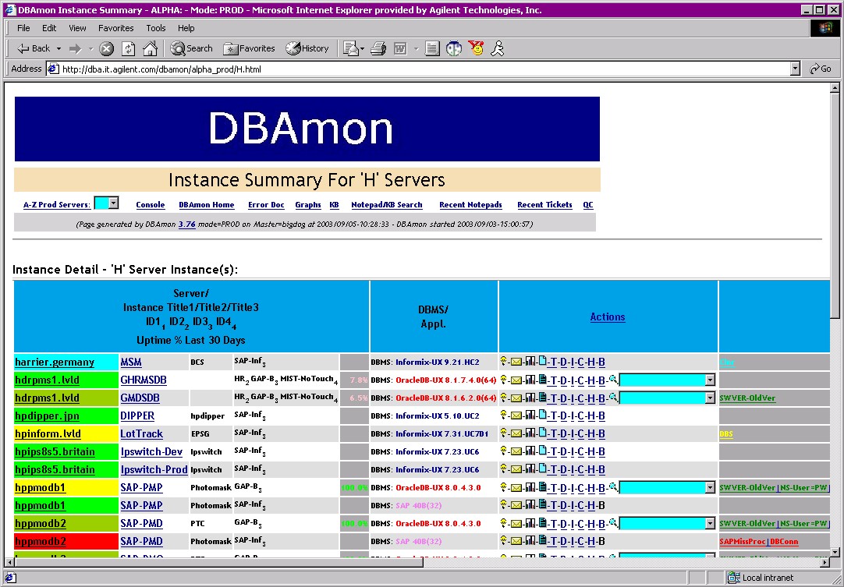Screen dimensions: 844x587
Task: Click the document icon in the MSM row
Action: [x=543, y=361]
